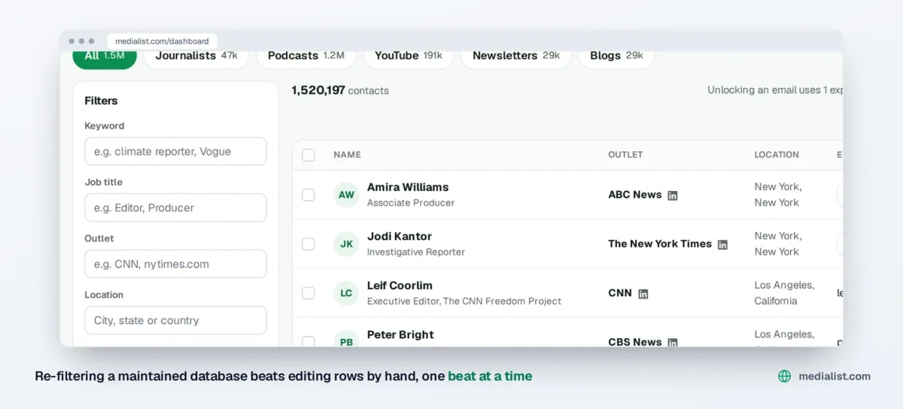The height and width of the screenshot is (409, 903).
Task: Click the Investigative Reporter job title
Action: [x=416, y=252]
